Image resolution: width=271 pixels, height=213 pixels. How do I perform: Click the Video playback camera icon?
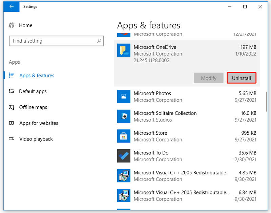coord(12,139)
